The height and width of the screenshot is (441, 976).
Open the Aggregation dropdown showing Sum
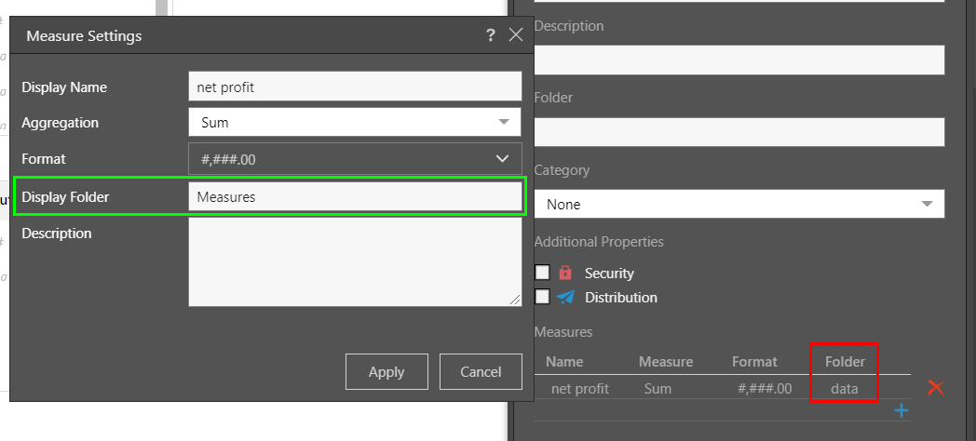tap(355, 123)
